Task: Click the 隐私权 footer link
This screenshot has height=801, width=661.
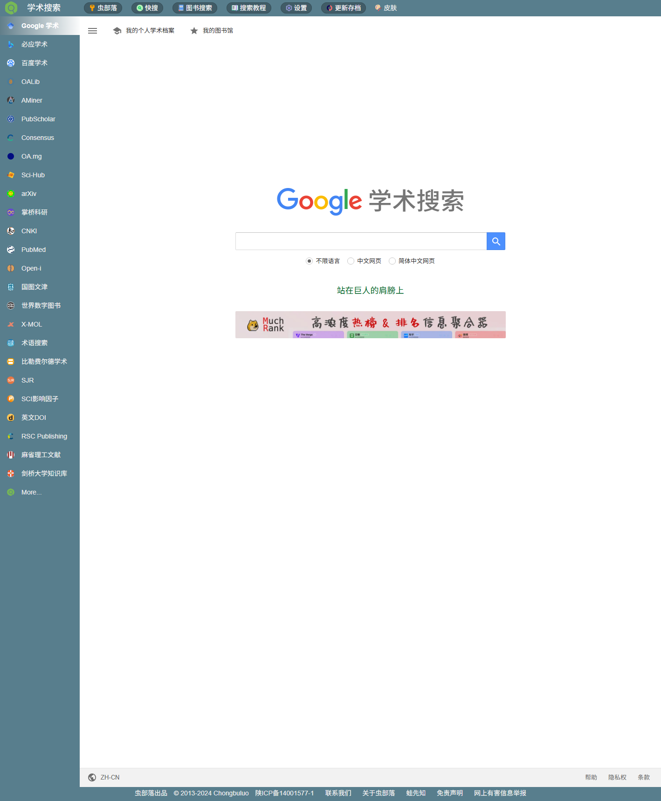Action: (x=617, y=777)
